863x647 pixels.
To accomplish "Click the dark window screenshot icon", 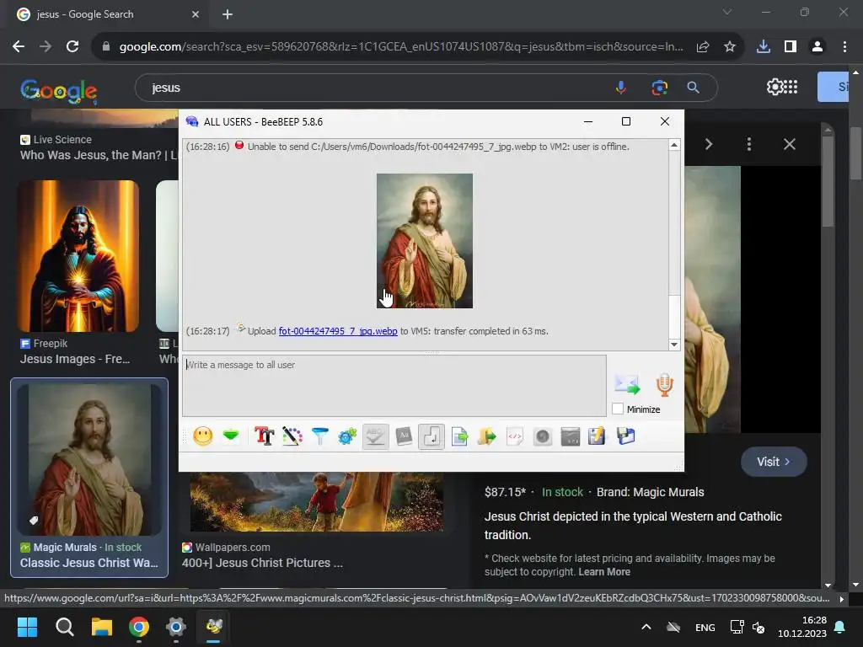I will pos(571,437).
